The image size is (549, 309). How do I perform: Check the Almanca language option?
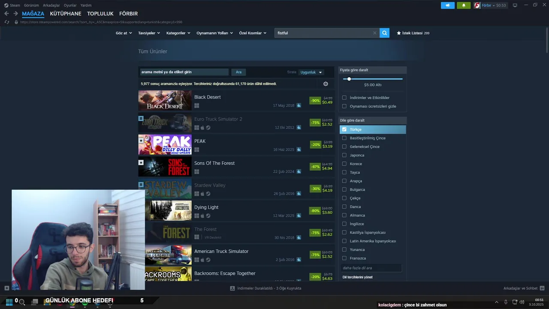[344, 215]
